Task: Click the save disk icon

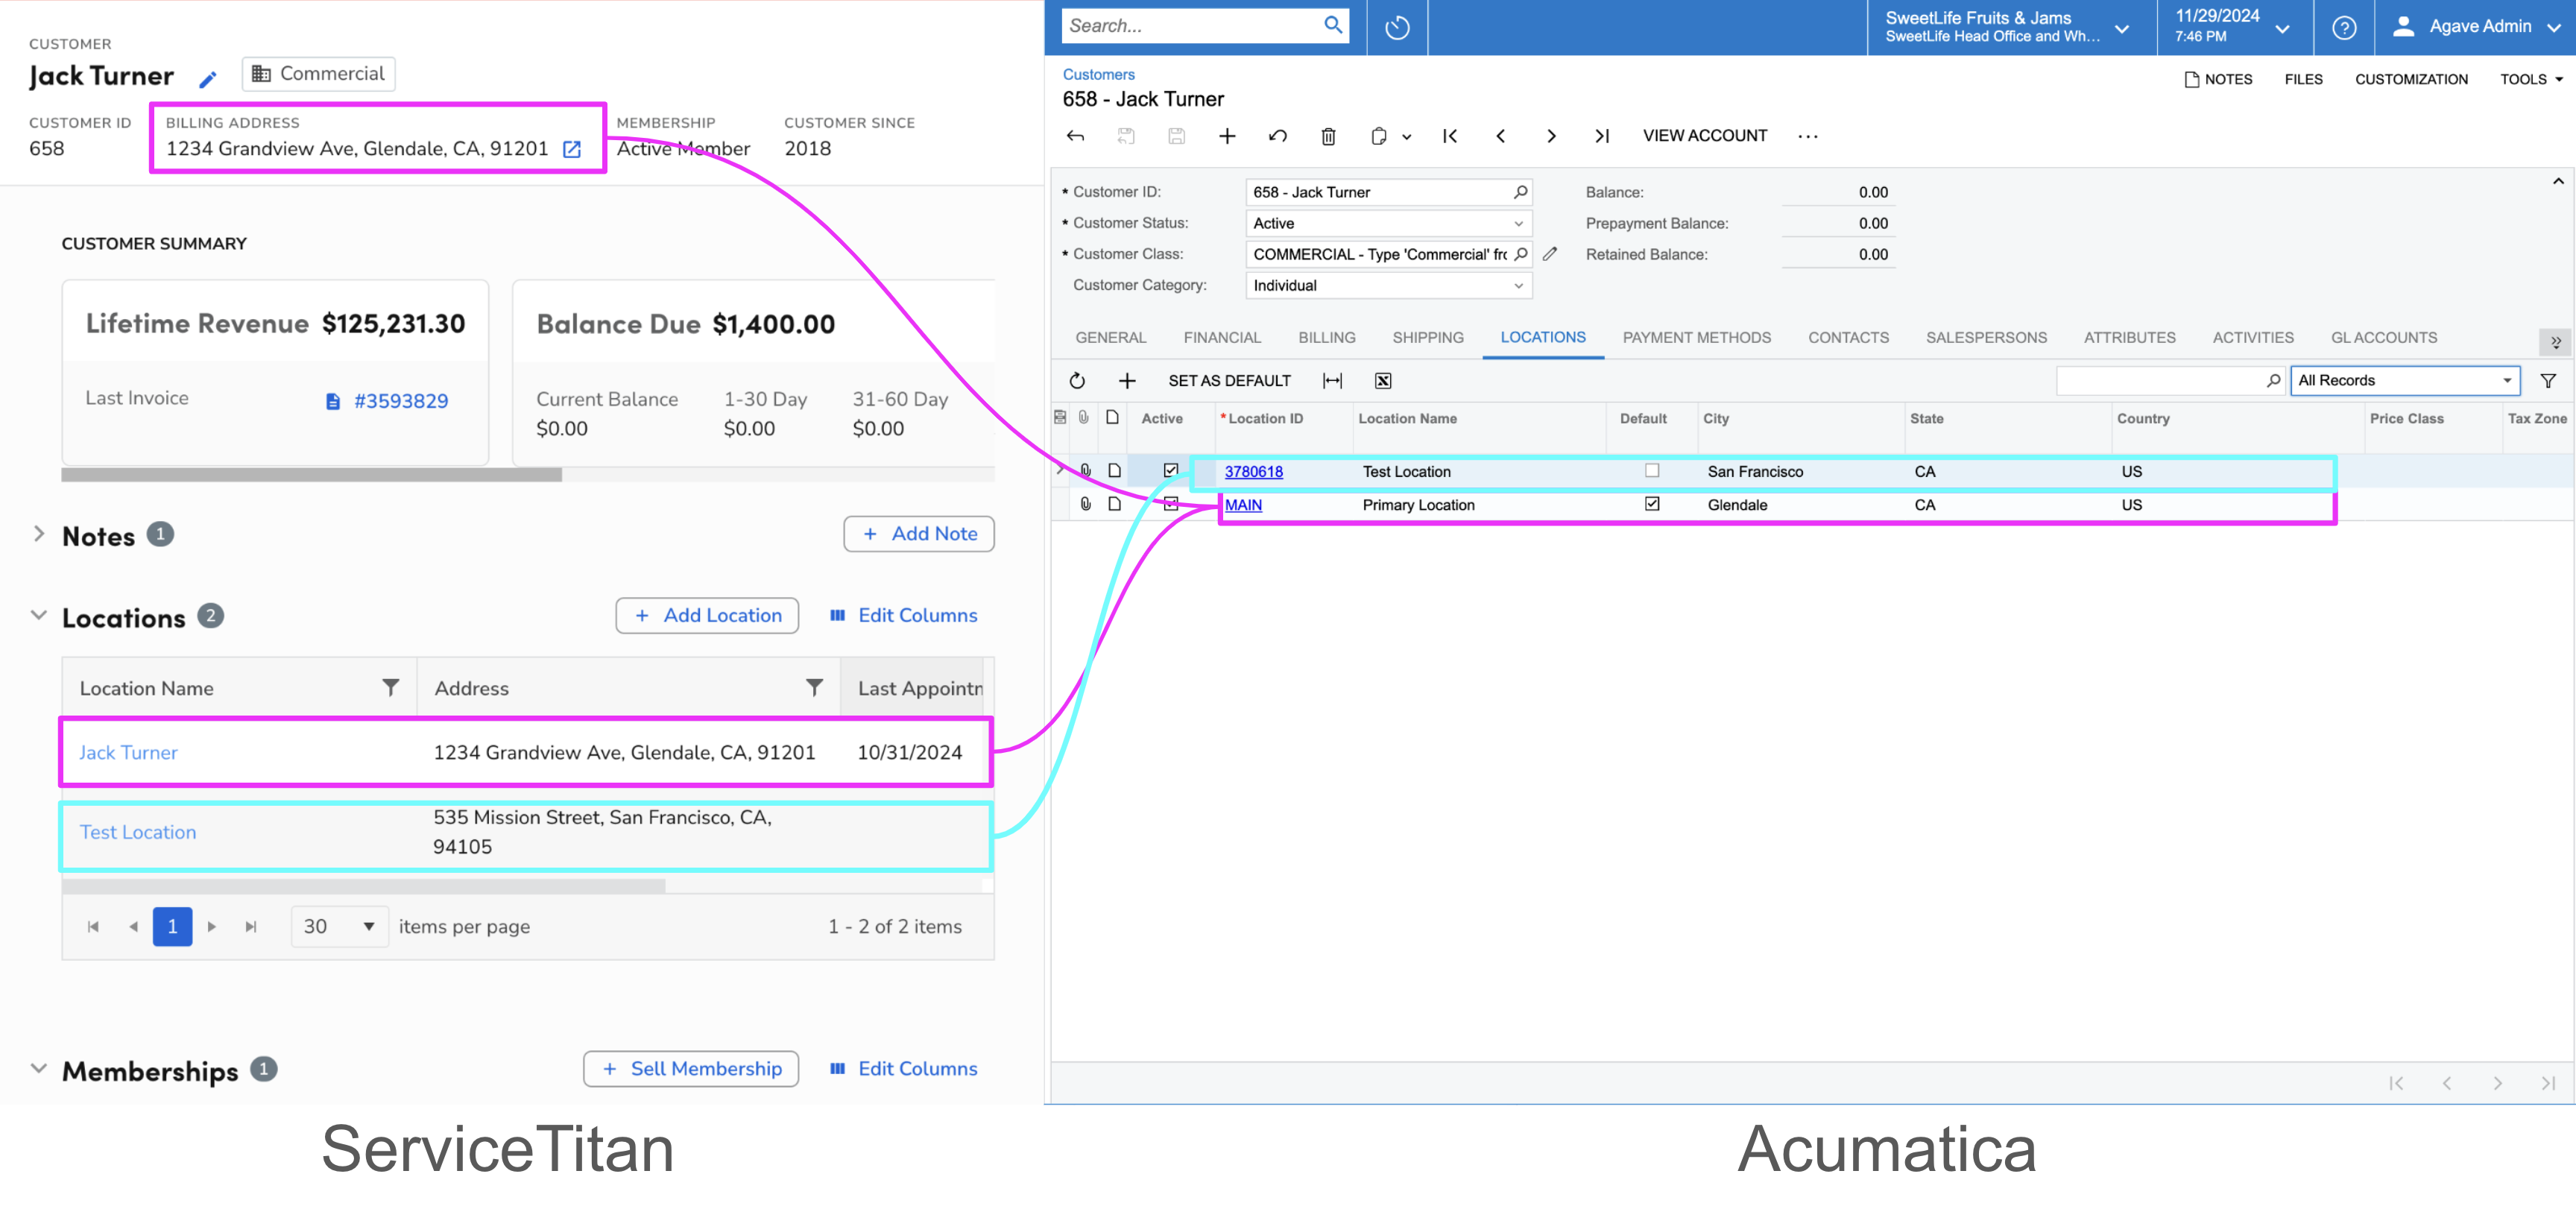Action: coord(1176,136)
